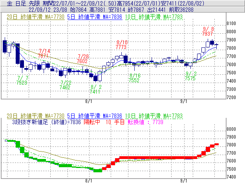Click the volume value '出21441'
This screenshot has height=186, width=245.
[156, 10]
